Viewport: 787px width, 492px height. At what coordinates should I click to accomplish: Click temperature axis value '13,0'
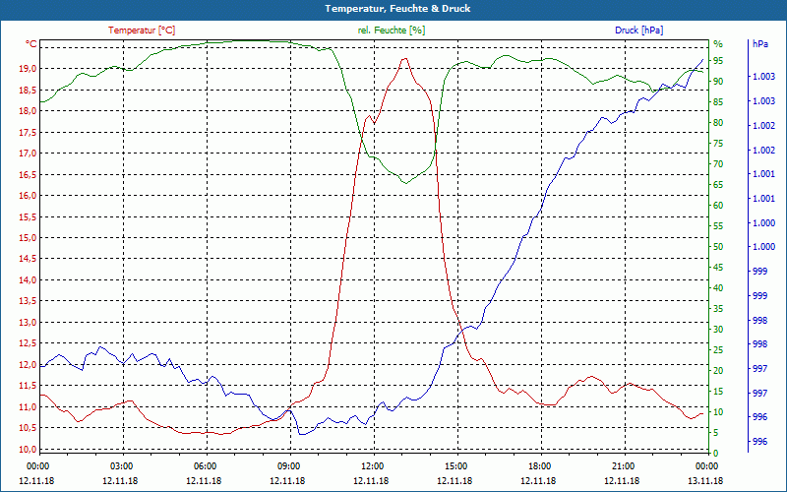tap(28, 323)
